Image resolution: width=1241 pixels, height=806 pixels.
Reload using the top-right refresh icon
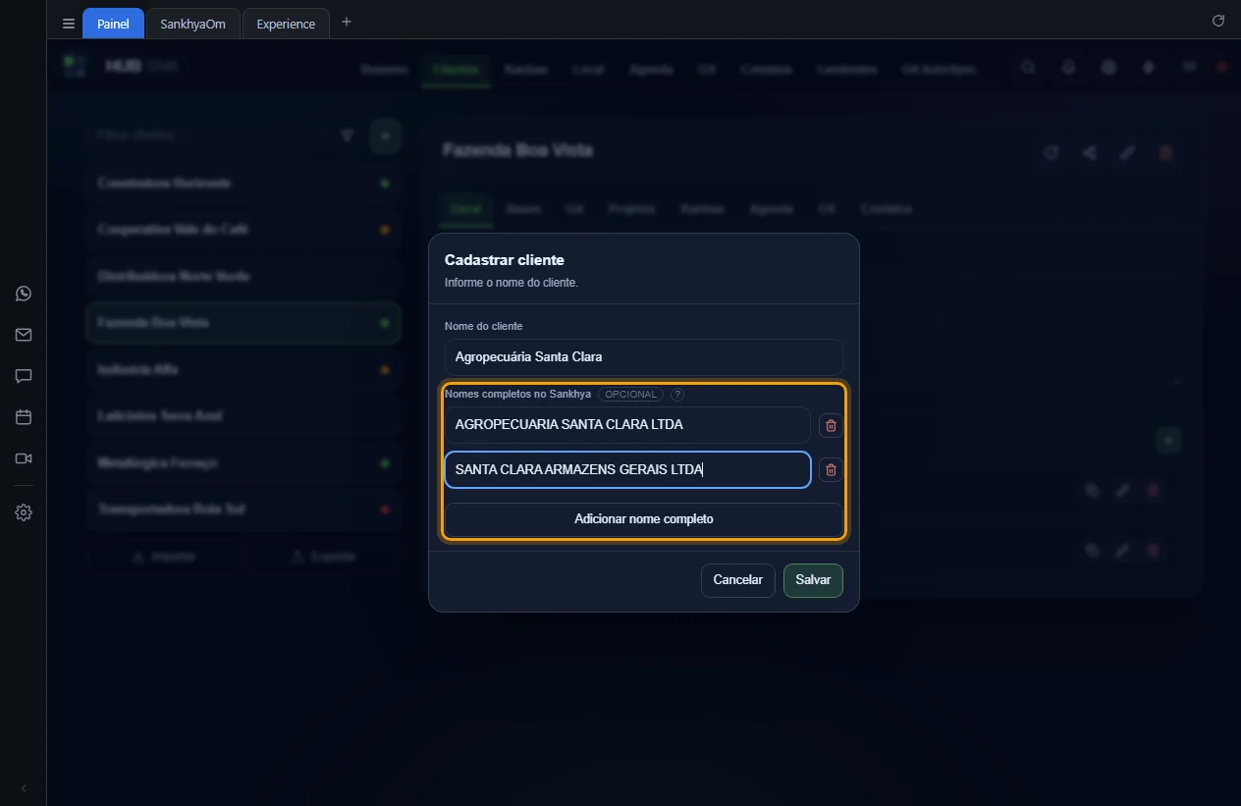(x=1218, y=21)
